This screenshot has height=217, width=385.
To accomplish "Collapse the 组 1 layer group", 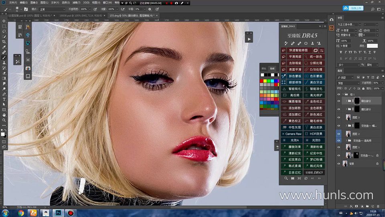I will click(x=343, y=94).
